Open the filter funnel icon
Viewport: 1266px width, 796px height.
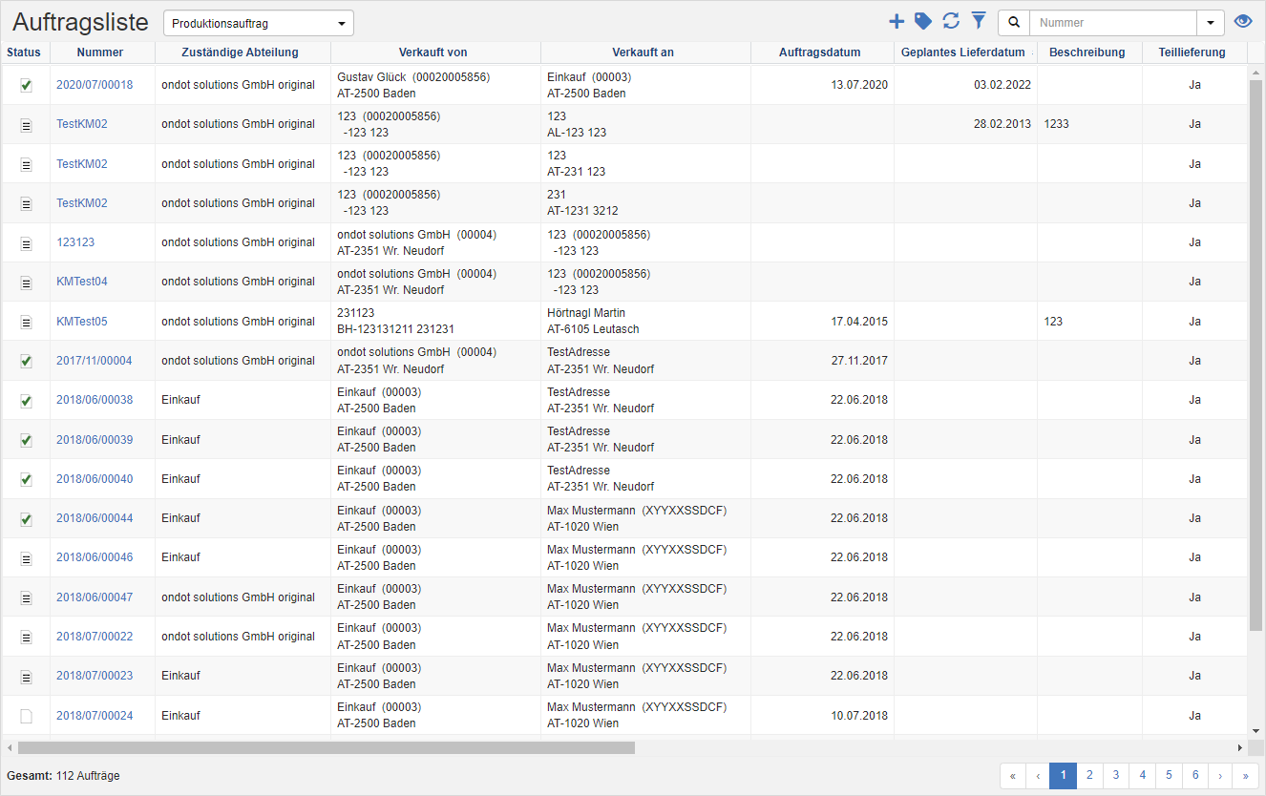pos(979,21)
